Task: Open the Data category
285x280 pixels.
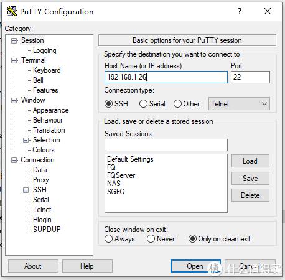Action: pos(40,170)
